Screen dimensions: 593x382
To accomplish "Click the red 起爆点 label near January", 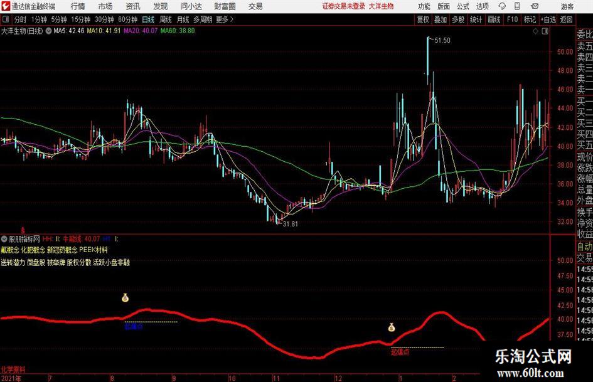I will (400, 352).
